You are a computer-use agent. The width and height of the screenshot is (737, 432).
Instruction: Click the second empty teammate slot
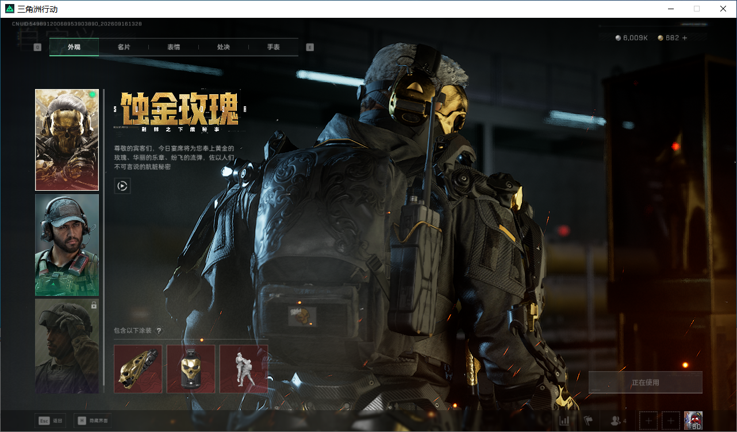pos(671,421)
